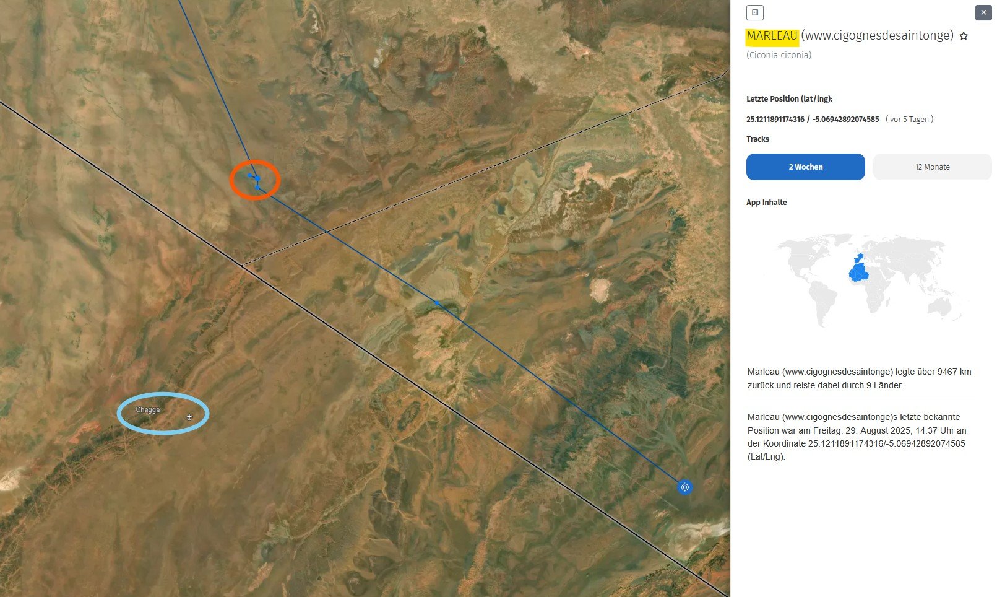Click the Ciconia ciconia species label
997x597 pixels.
pyautogui.click(x=779, y=55)
